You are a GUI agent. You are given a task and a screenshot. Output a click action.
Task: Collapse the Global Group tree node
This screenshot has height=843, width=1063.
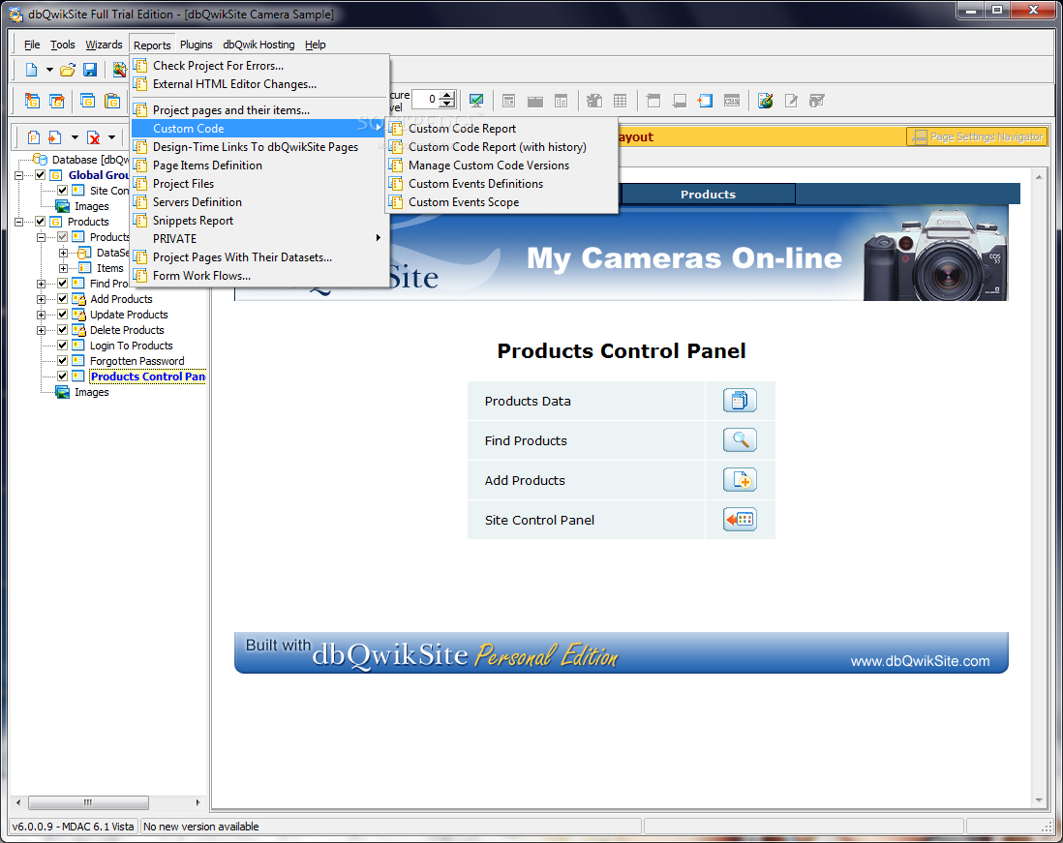pos(19,175)
